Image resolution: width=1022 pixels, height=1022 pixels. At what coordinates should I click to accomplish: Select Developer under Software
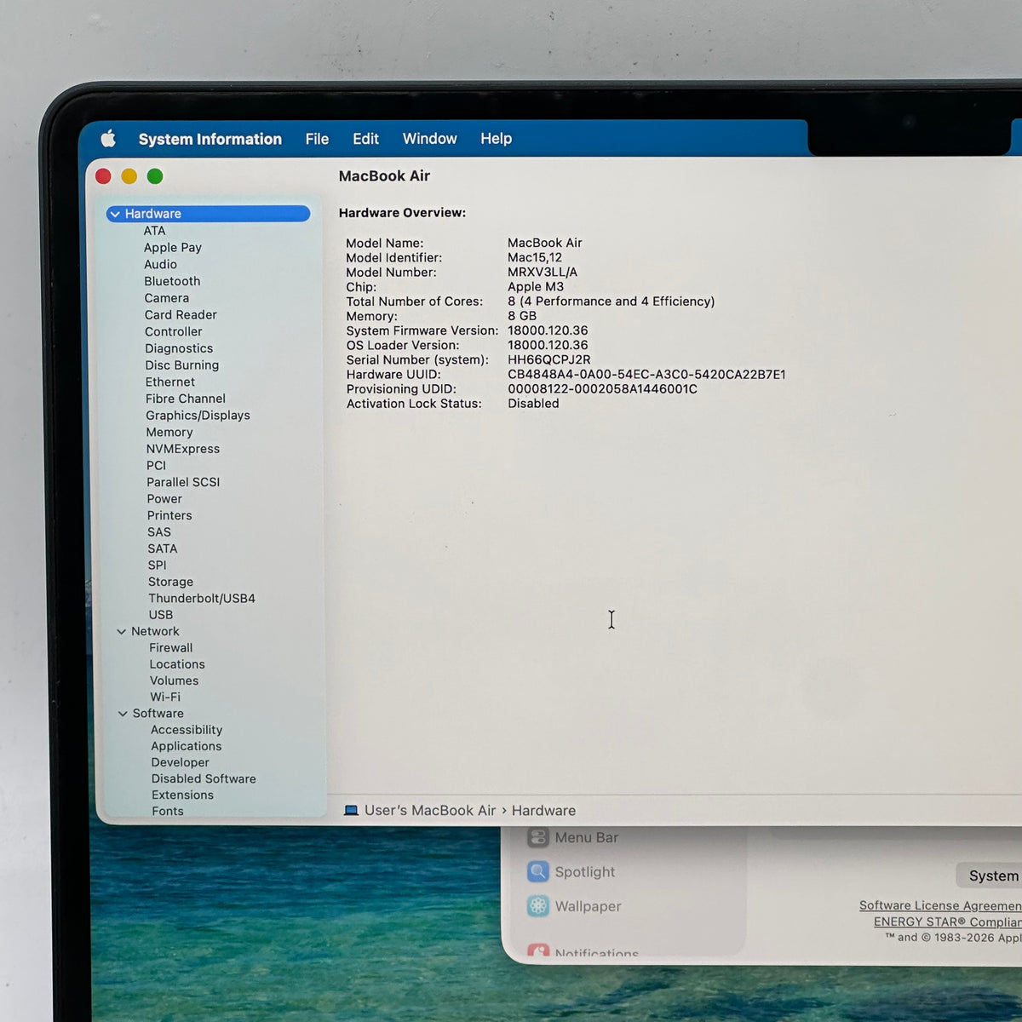pos(181,762)
